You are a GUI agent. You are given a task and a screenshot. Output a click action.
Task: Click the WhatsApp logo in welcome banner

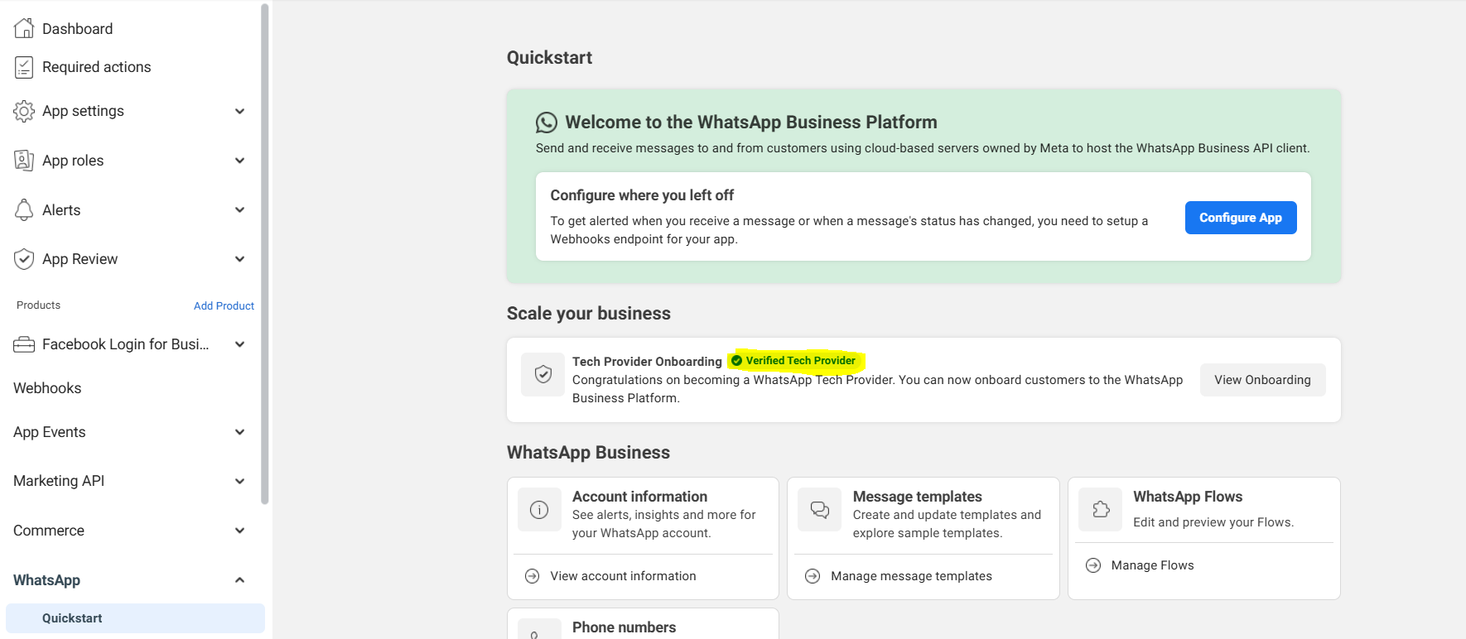click(x=547, y=123)
